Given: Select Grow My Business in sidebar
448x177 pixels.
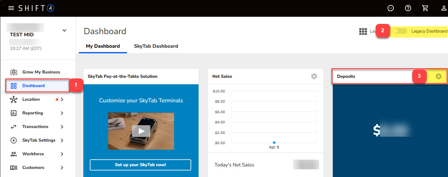Looking at the screenshot, I should pyautogui.click(x=41, y=72).
